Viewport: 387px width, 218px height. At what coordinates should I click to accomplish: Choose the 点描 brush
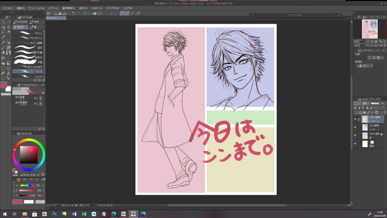click(x=27, y=62)
